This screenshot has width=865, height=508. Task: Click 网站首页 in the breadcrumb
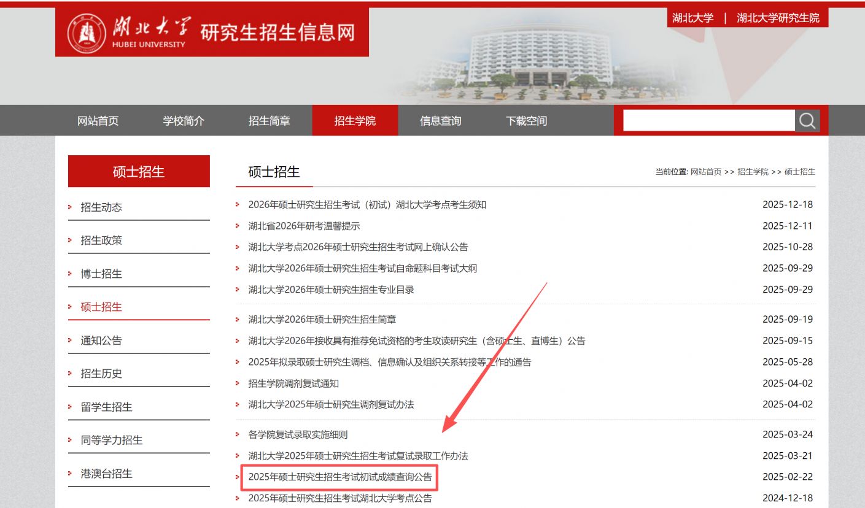(x=706, y=172)
